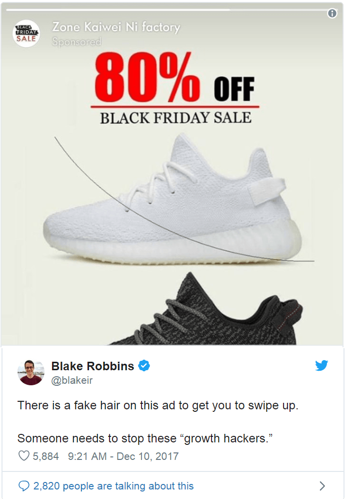Open the Black Friday Sale advertiser avatar
The width and height of the screenshot is (347, 499).
point(26,34)
